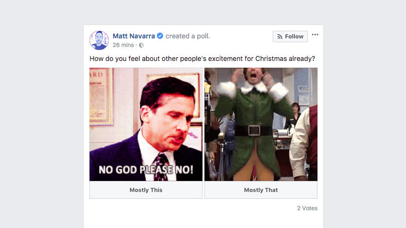The width and height of the screenshot is (406, 228).
Task: Click the blue verified badge
Action: tap(160, 36)
